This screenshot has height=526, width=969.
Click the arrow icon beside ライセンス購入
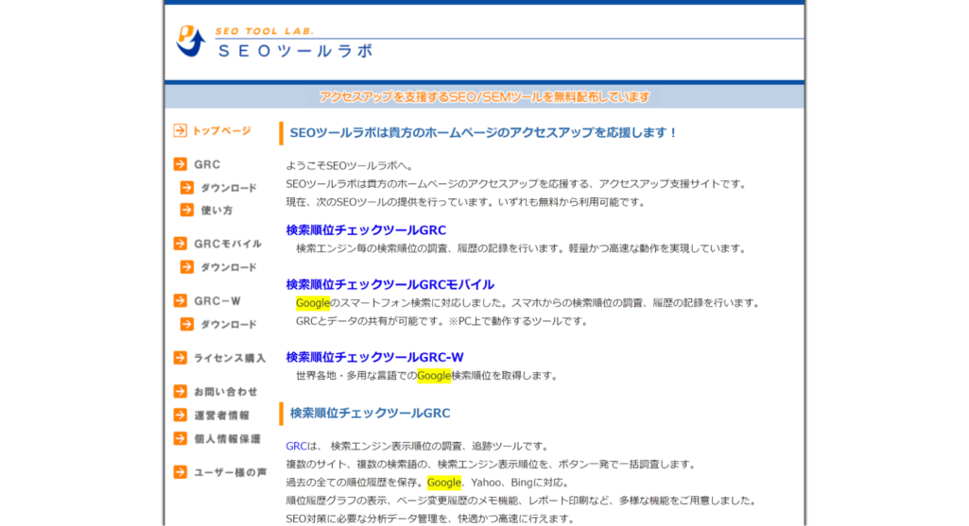[180, 358]
